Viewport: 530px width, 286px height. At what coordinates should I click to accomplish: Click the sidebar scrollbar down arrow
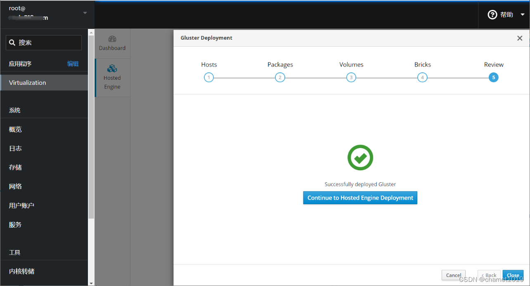pos(91,283)
